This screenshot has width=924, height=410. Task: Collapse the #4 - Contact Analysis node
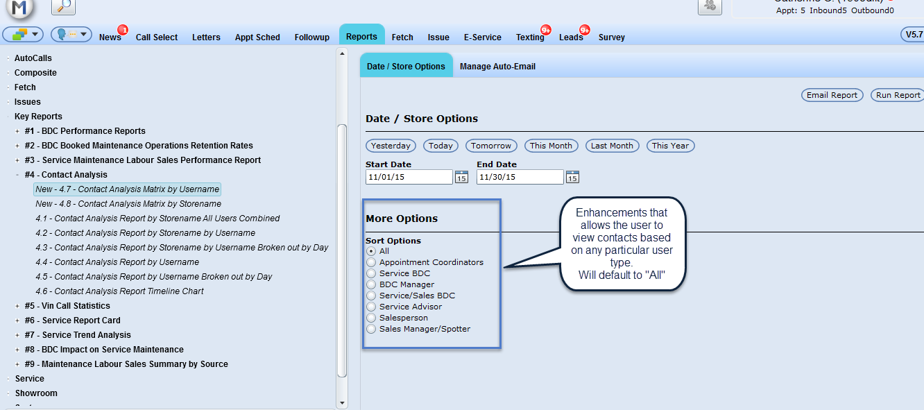pos(17,175)
